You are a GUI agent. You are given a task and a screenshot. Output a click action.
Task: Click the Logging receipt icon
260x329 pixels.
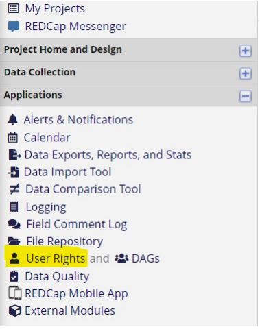(x=14, y=207)
